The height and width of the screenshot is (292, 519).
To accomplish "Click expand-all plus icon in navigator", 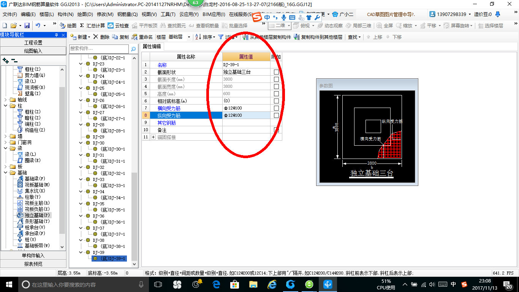I will [5, 60].
